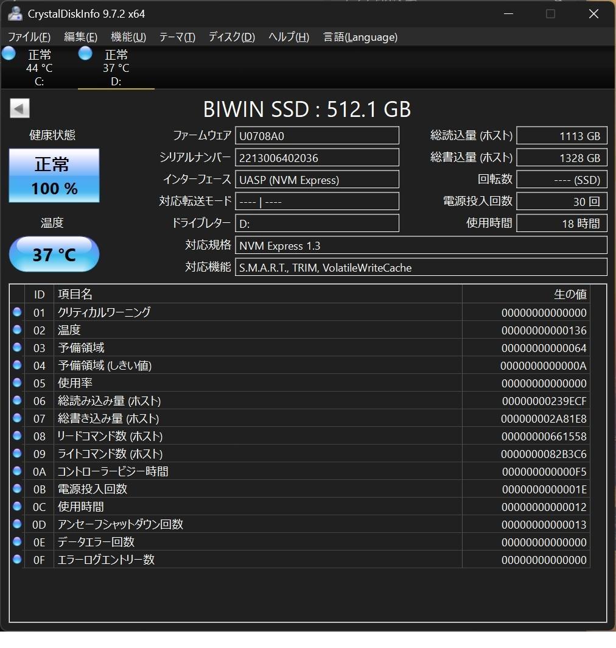Click the 37 °C temperature button
The height and width of the screenshot is (648, 616).
pos(54,254)
